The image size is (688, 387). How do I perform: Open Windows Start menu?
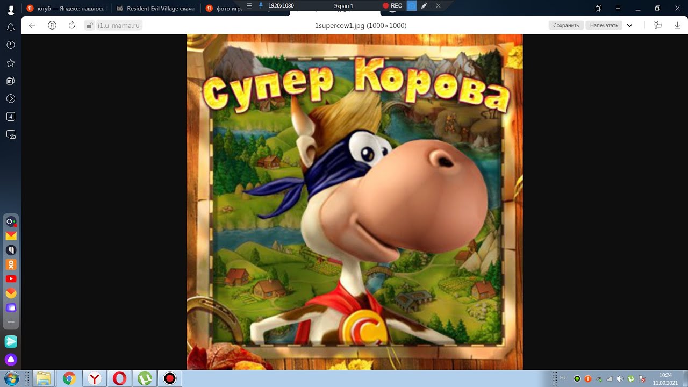(x=11, y=378)
